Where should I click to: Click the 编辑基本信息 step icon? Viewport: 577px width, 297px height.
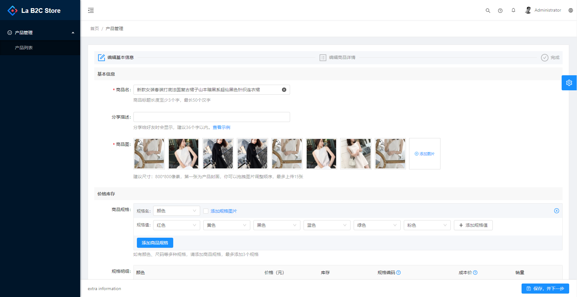pyautogui.click(x=101, y=57)
